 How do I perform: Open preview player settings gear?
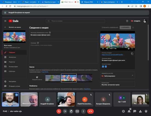point(129,49)
